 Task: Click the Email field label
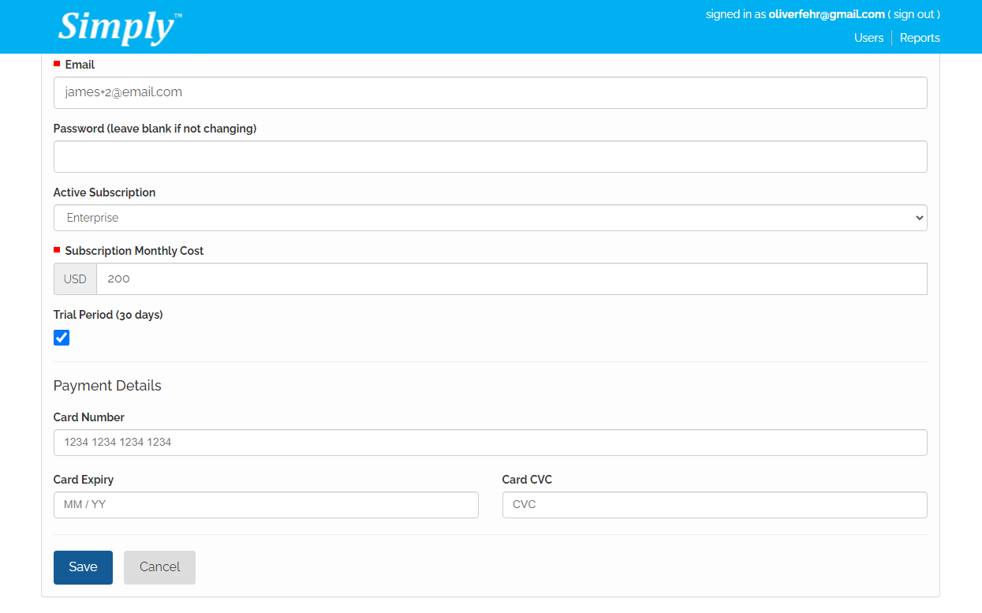[80, 65]
